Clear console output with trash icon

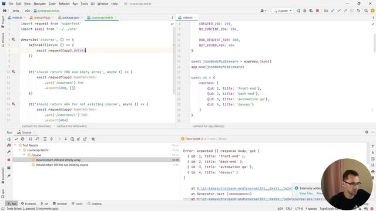click(372, 178)
